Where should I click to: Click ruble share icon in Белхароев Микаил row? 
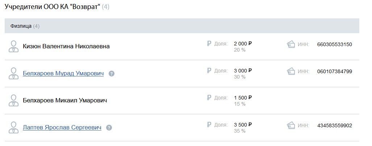tap(209, 98)
